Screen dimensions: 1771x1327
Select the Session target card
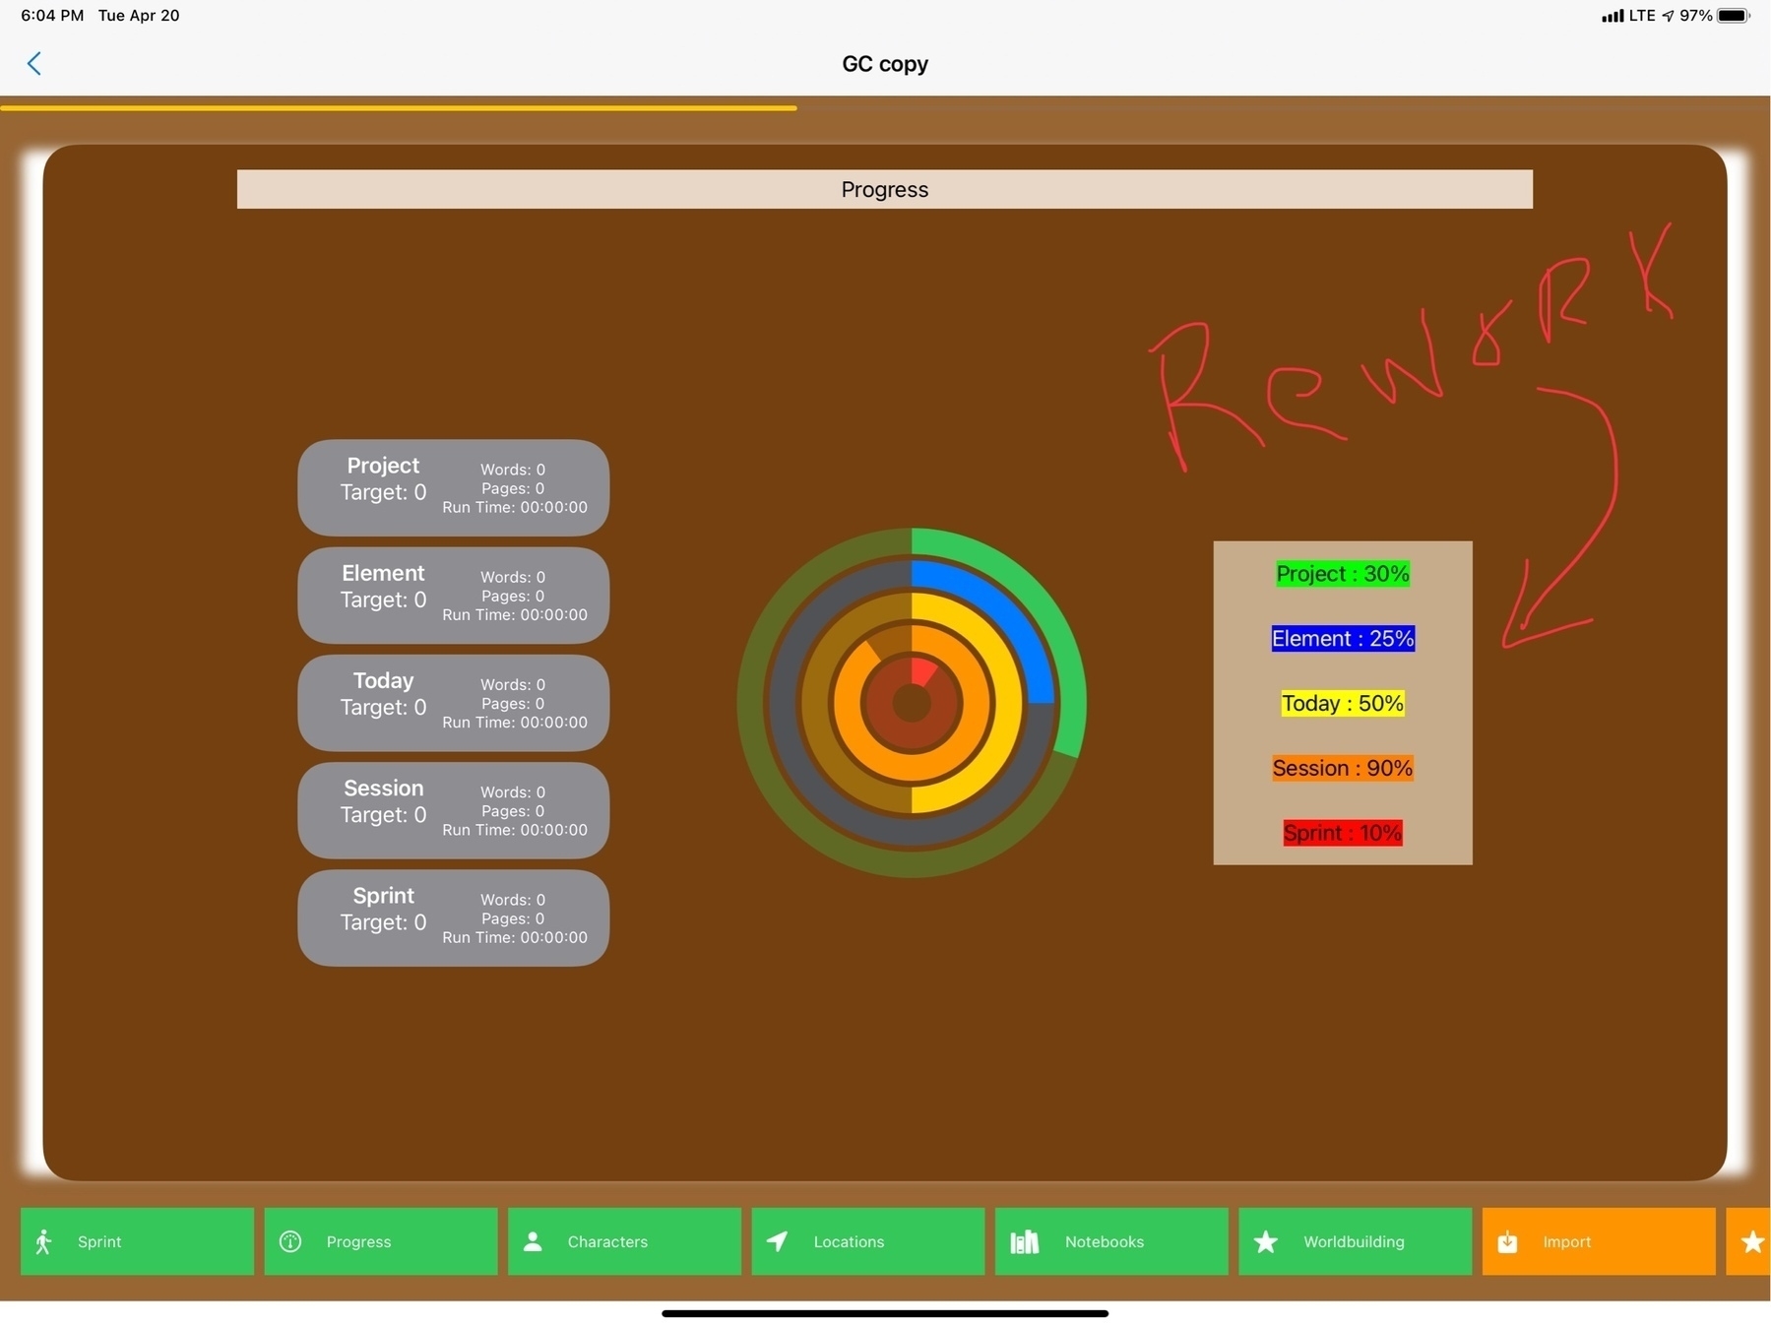coord(453,810)
